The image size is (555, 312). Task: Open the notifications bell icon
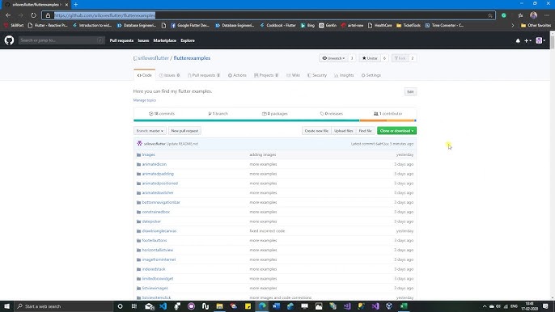(518, 40)
